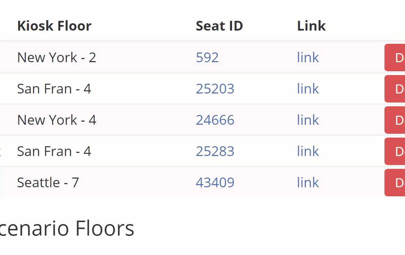The height and width of the screenshot is (255, 405).
Task: Sort by the Seat ID column header
Action: pyautogui.click(x=219, y=26)
